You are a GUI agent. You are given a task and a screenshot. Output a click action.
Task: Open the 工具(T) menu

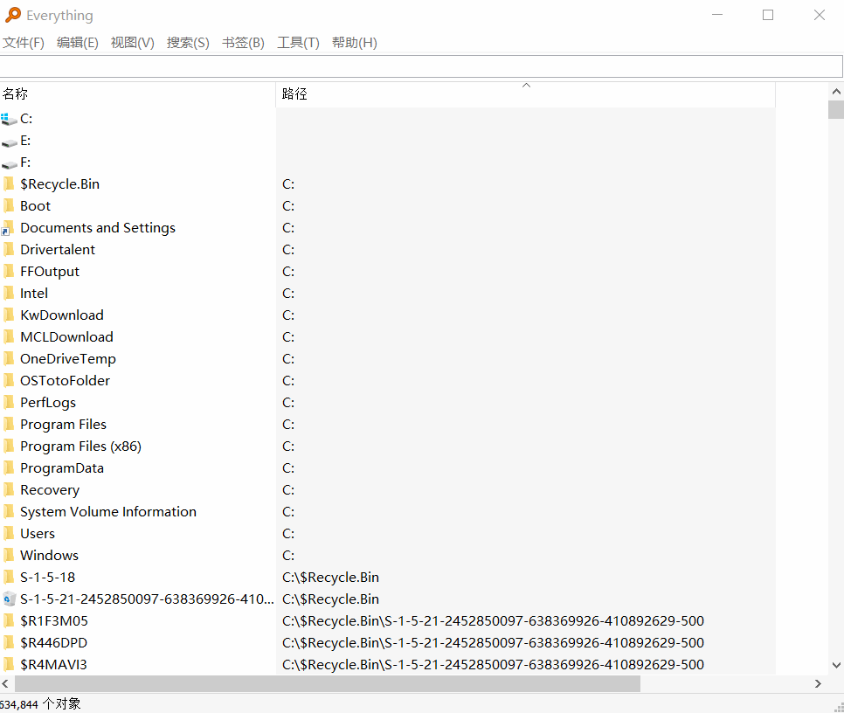coord(298,43)
